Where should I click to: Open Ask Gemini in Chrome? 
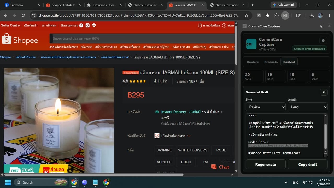[283, 5]
